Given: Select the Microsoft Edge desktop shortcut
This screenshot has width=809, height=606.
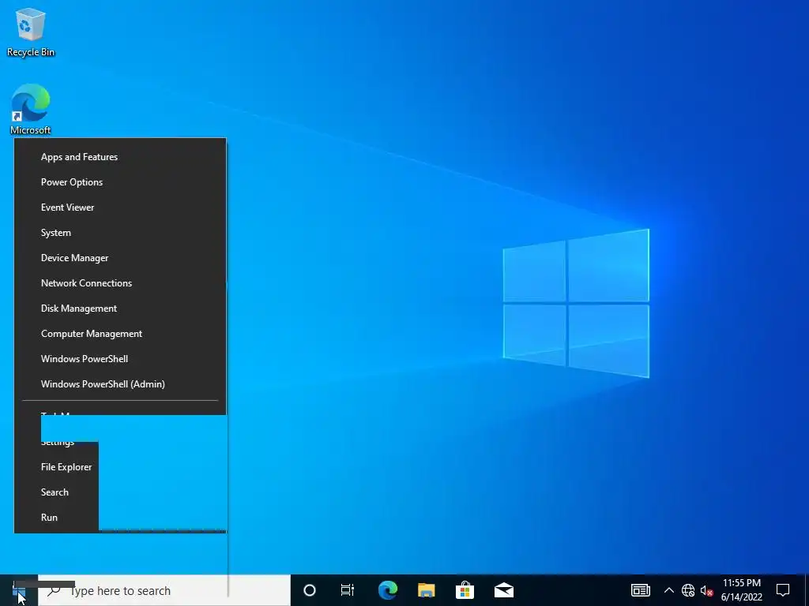Looking at the screenshot, I should point(31,109).
